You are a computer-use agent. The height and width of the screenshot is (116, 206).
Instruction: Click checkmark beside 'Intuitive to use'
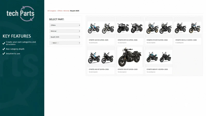click(x=4, y=54)
